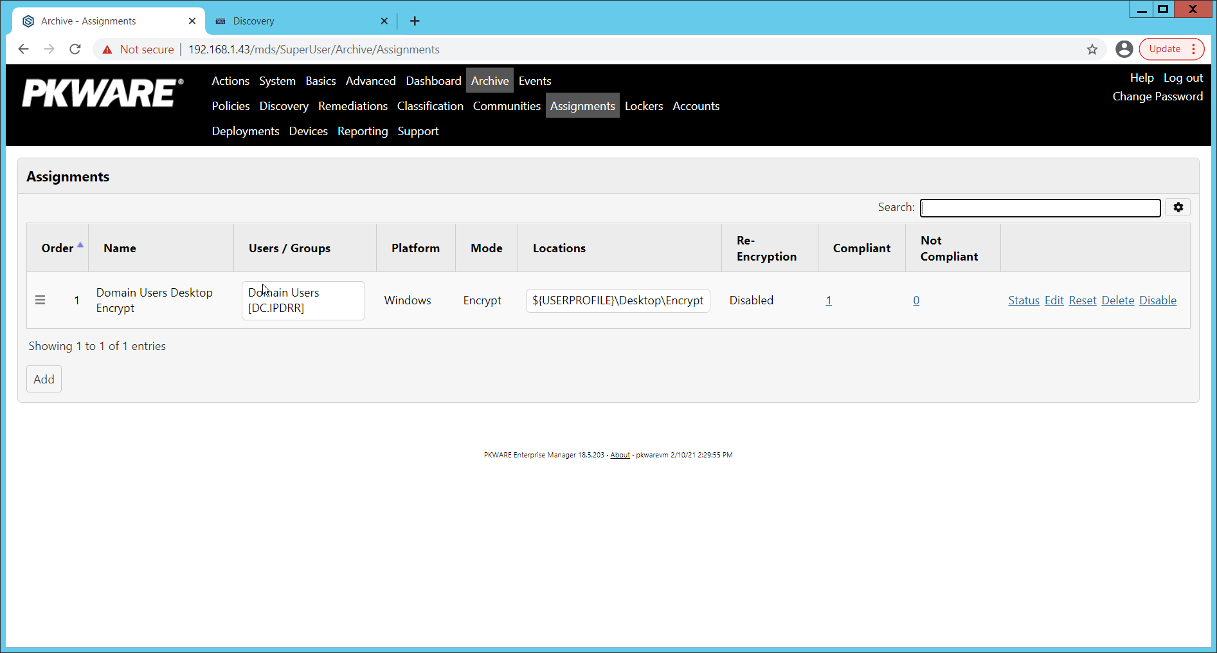Open the browser profile avatar icon
1217x653 pixels.
pos(1124,50)
